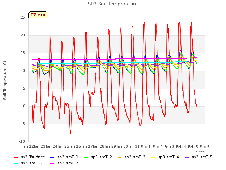Click the blue sp3_smT_1 legend swatch
Screen dimensions: 226x170
tap(53, 157)
